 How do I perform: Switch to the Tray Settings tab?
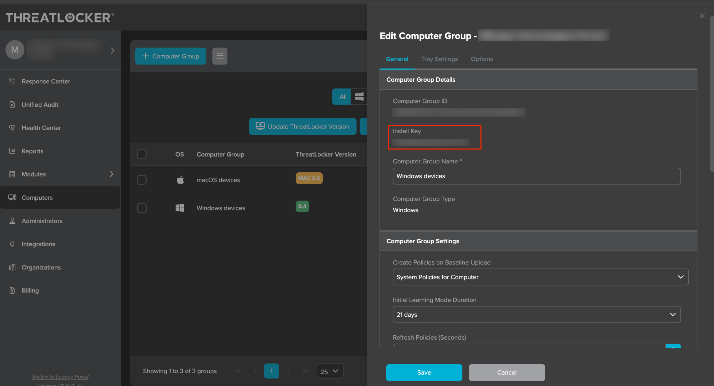point(439,59)
